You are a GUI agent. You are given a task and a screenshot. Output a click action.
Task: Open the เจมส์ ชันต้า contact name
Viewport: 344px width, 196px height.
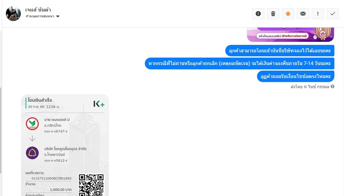coord(38,10)
